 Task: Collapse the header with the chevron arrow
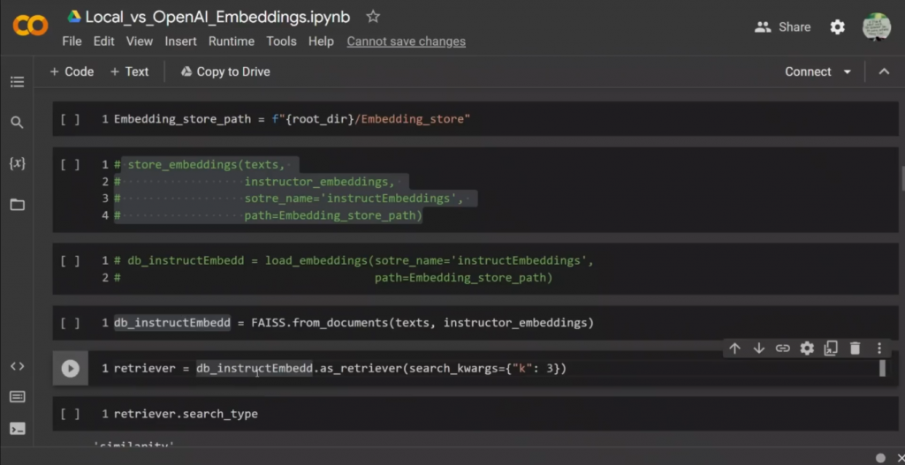point(884,72)
